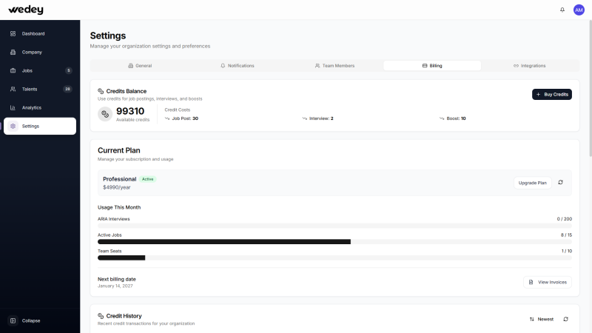Screen dimensions: 592x333
Task: Open the AM user avatar menu
Action: (579, 10)
